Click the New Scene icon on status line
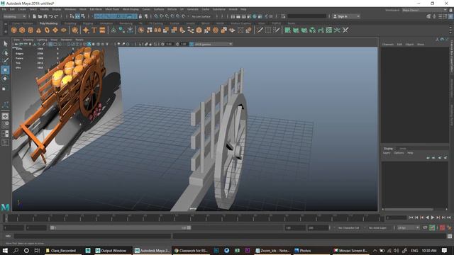This screenshot has width=454, height=255. (x=35, y=16)
